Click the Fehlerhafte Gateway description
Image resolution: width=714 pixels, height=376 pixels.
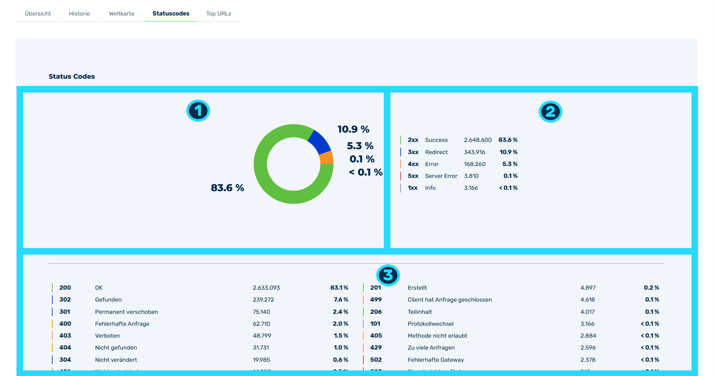click(436, 360)
